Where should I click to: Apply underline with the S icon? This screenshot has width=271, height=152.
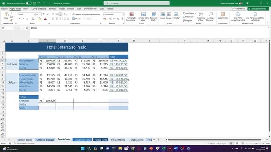[x=27, y=19]
